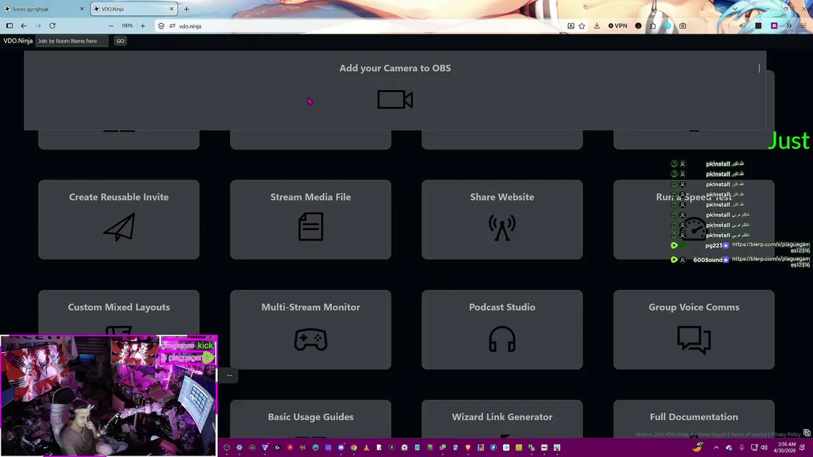Expand hidden toolbar items with double chevron
The width and height of the screenshot is (813, 457).
click(x=789, y=26)
